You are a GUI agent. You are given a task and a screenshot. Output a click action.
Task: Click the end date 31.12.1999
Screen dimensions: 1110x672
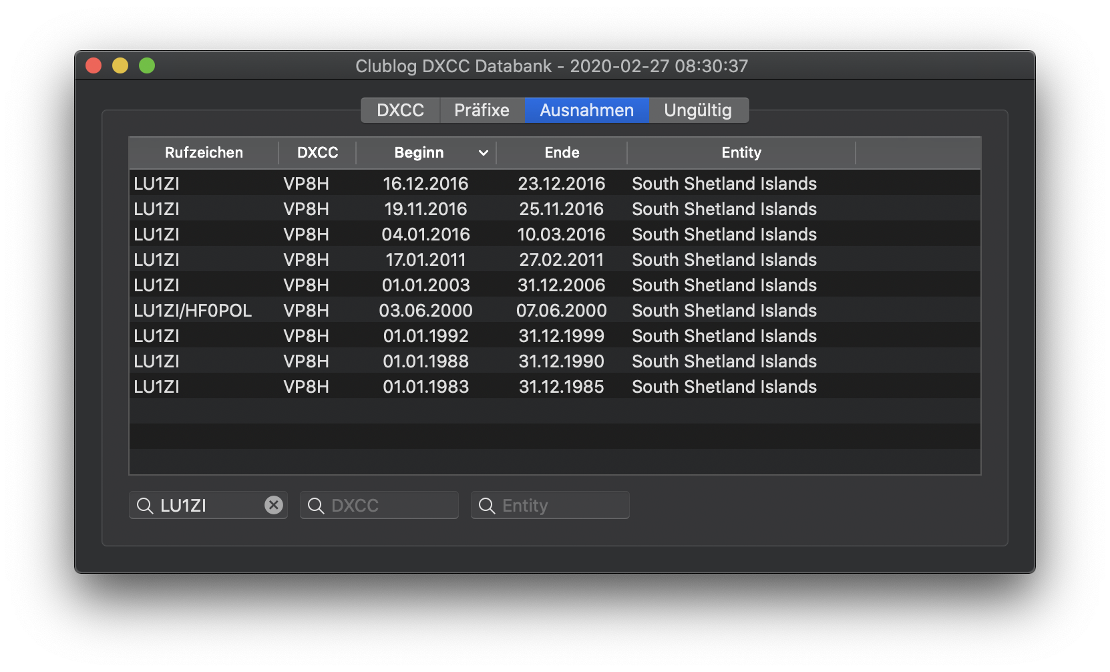click(562, 336)
